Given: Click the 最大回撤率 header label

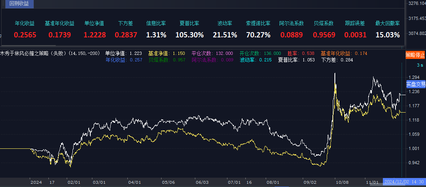Looking at the screenshot, I should click(x=388, y=23).
